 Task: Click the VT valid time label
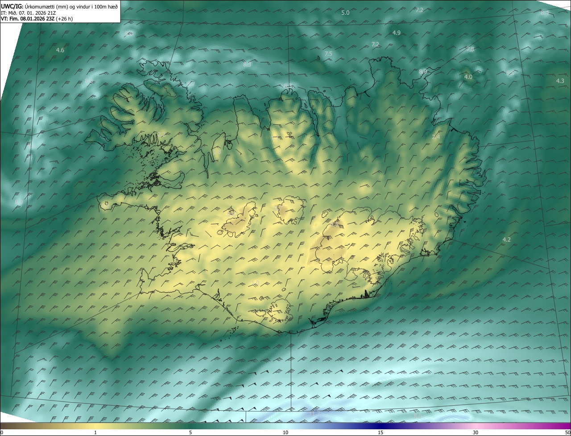37,19
